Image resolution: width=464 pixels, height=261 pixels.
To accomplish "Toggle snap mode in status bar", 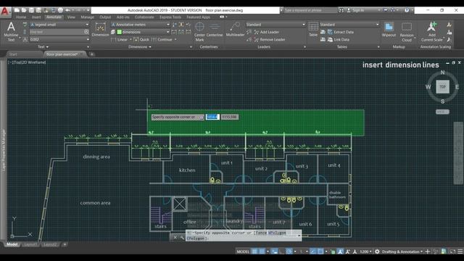I will click(x=262, y=252).
